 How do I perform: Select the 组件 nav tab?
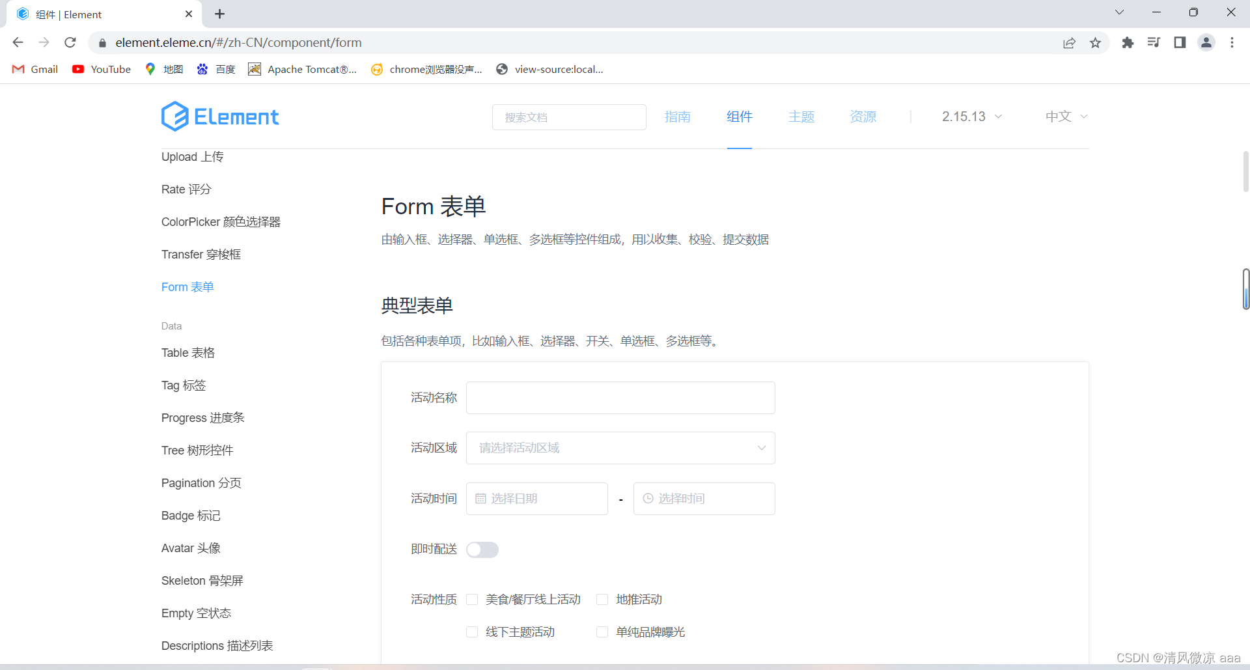tap(740, 117)
